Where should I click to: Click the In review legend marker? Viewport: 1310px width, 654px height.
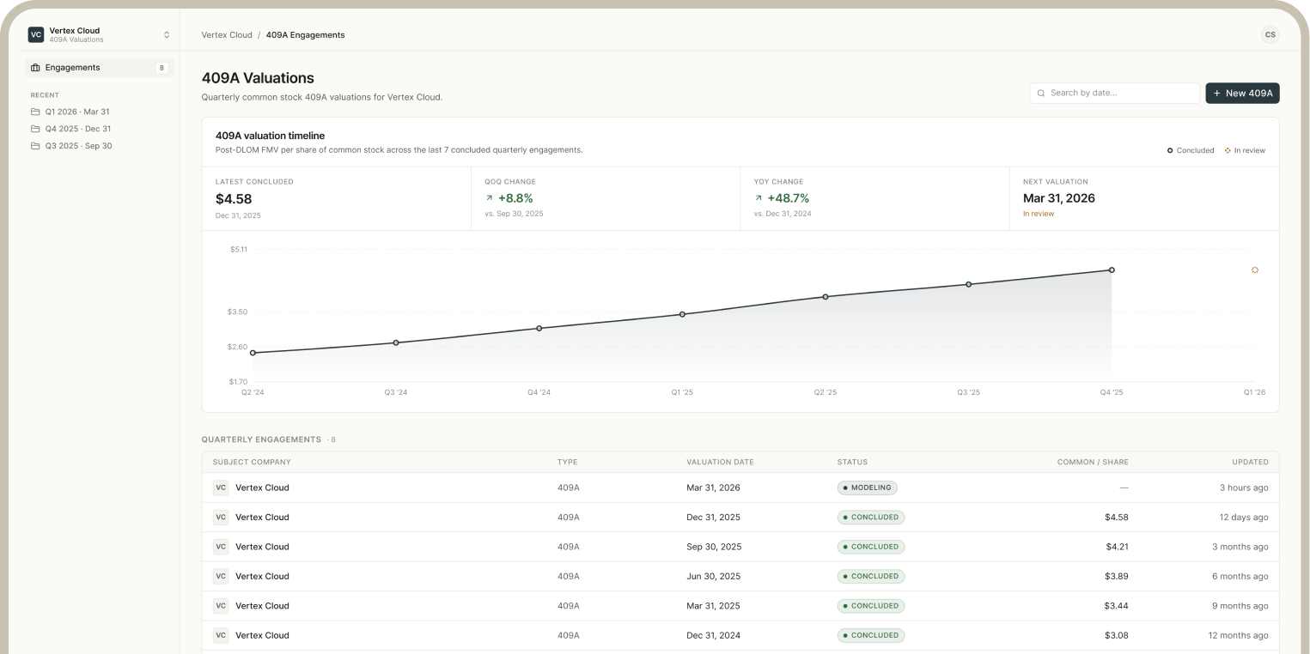coord(1228,150)
